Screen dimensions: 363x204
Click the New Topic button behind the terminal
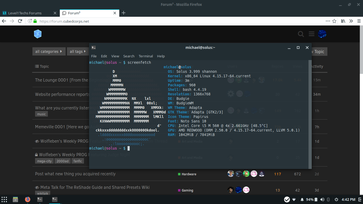click(319, 52)
